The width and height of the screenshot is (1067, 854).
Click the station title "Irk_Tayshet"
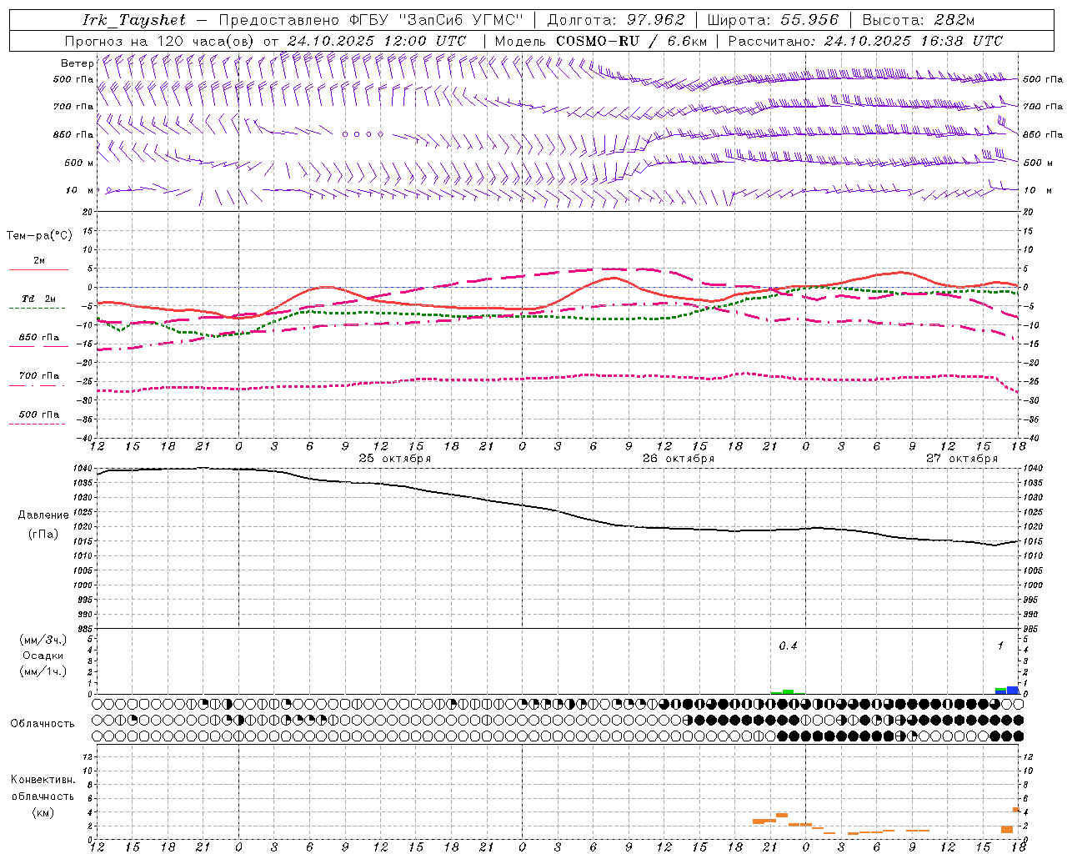point(134,20)
